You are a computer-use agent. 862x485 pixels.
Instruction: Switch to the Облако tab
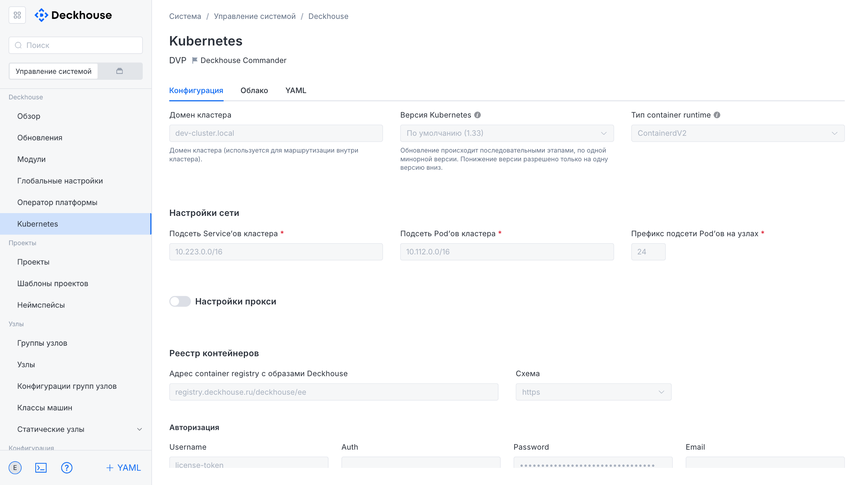(x=254, y=90)
